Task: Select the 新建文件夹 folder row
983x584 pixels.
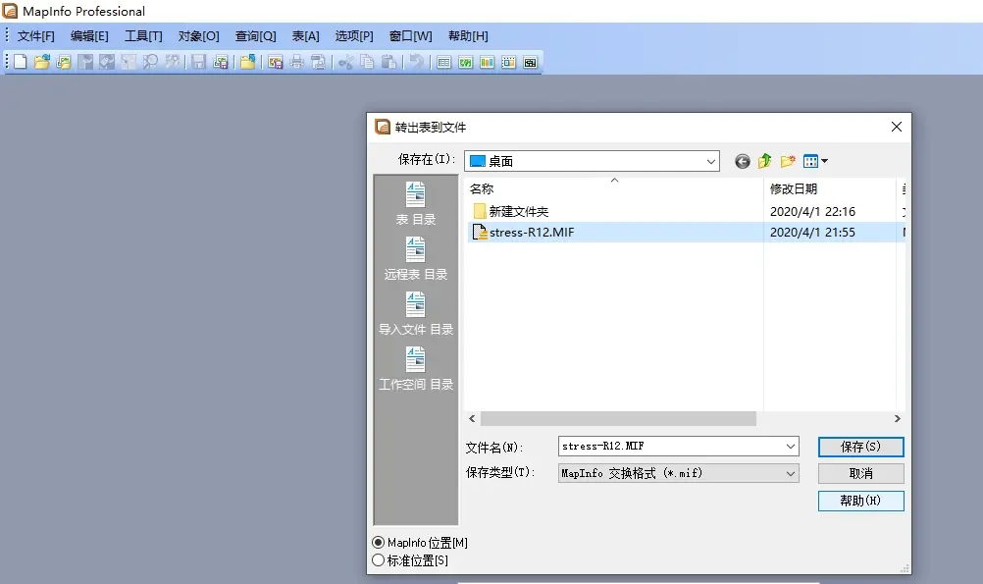Action: [x=686, y=211]
